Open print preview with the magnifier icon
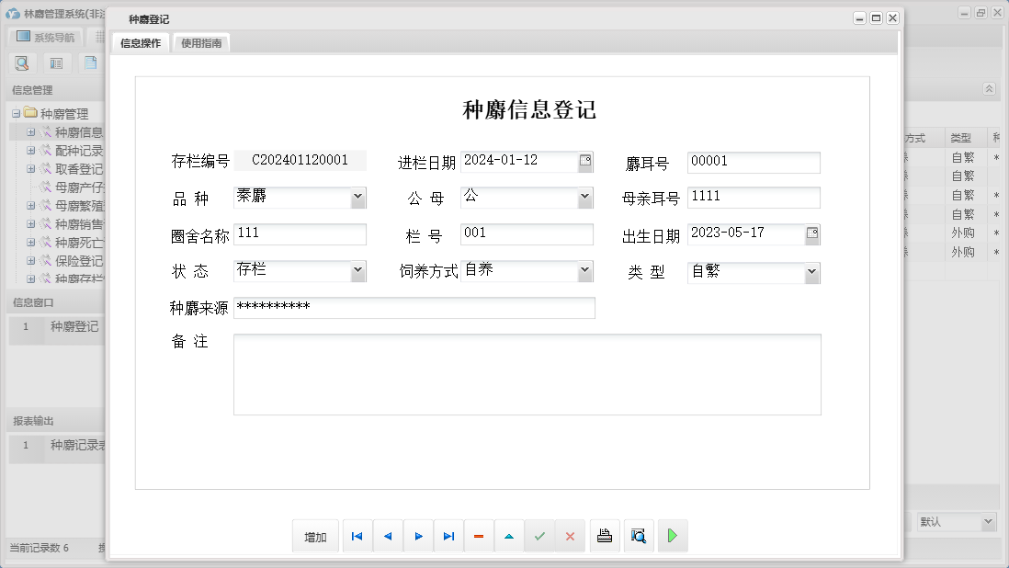 pyautogui.click(x=639, y=536)
